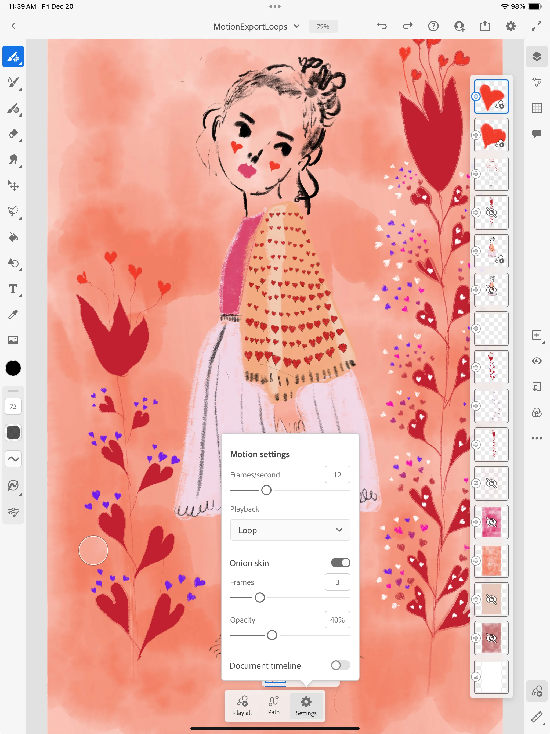
Task: Click the Frames/second value field
Action: tap(337, 475)
